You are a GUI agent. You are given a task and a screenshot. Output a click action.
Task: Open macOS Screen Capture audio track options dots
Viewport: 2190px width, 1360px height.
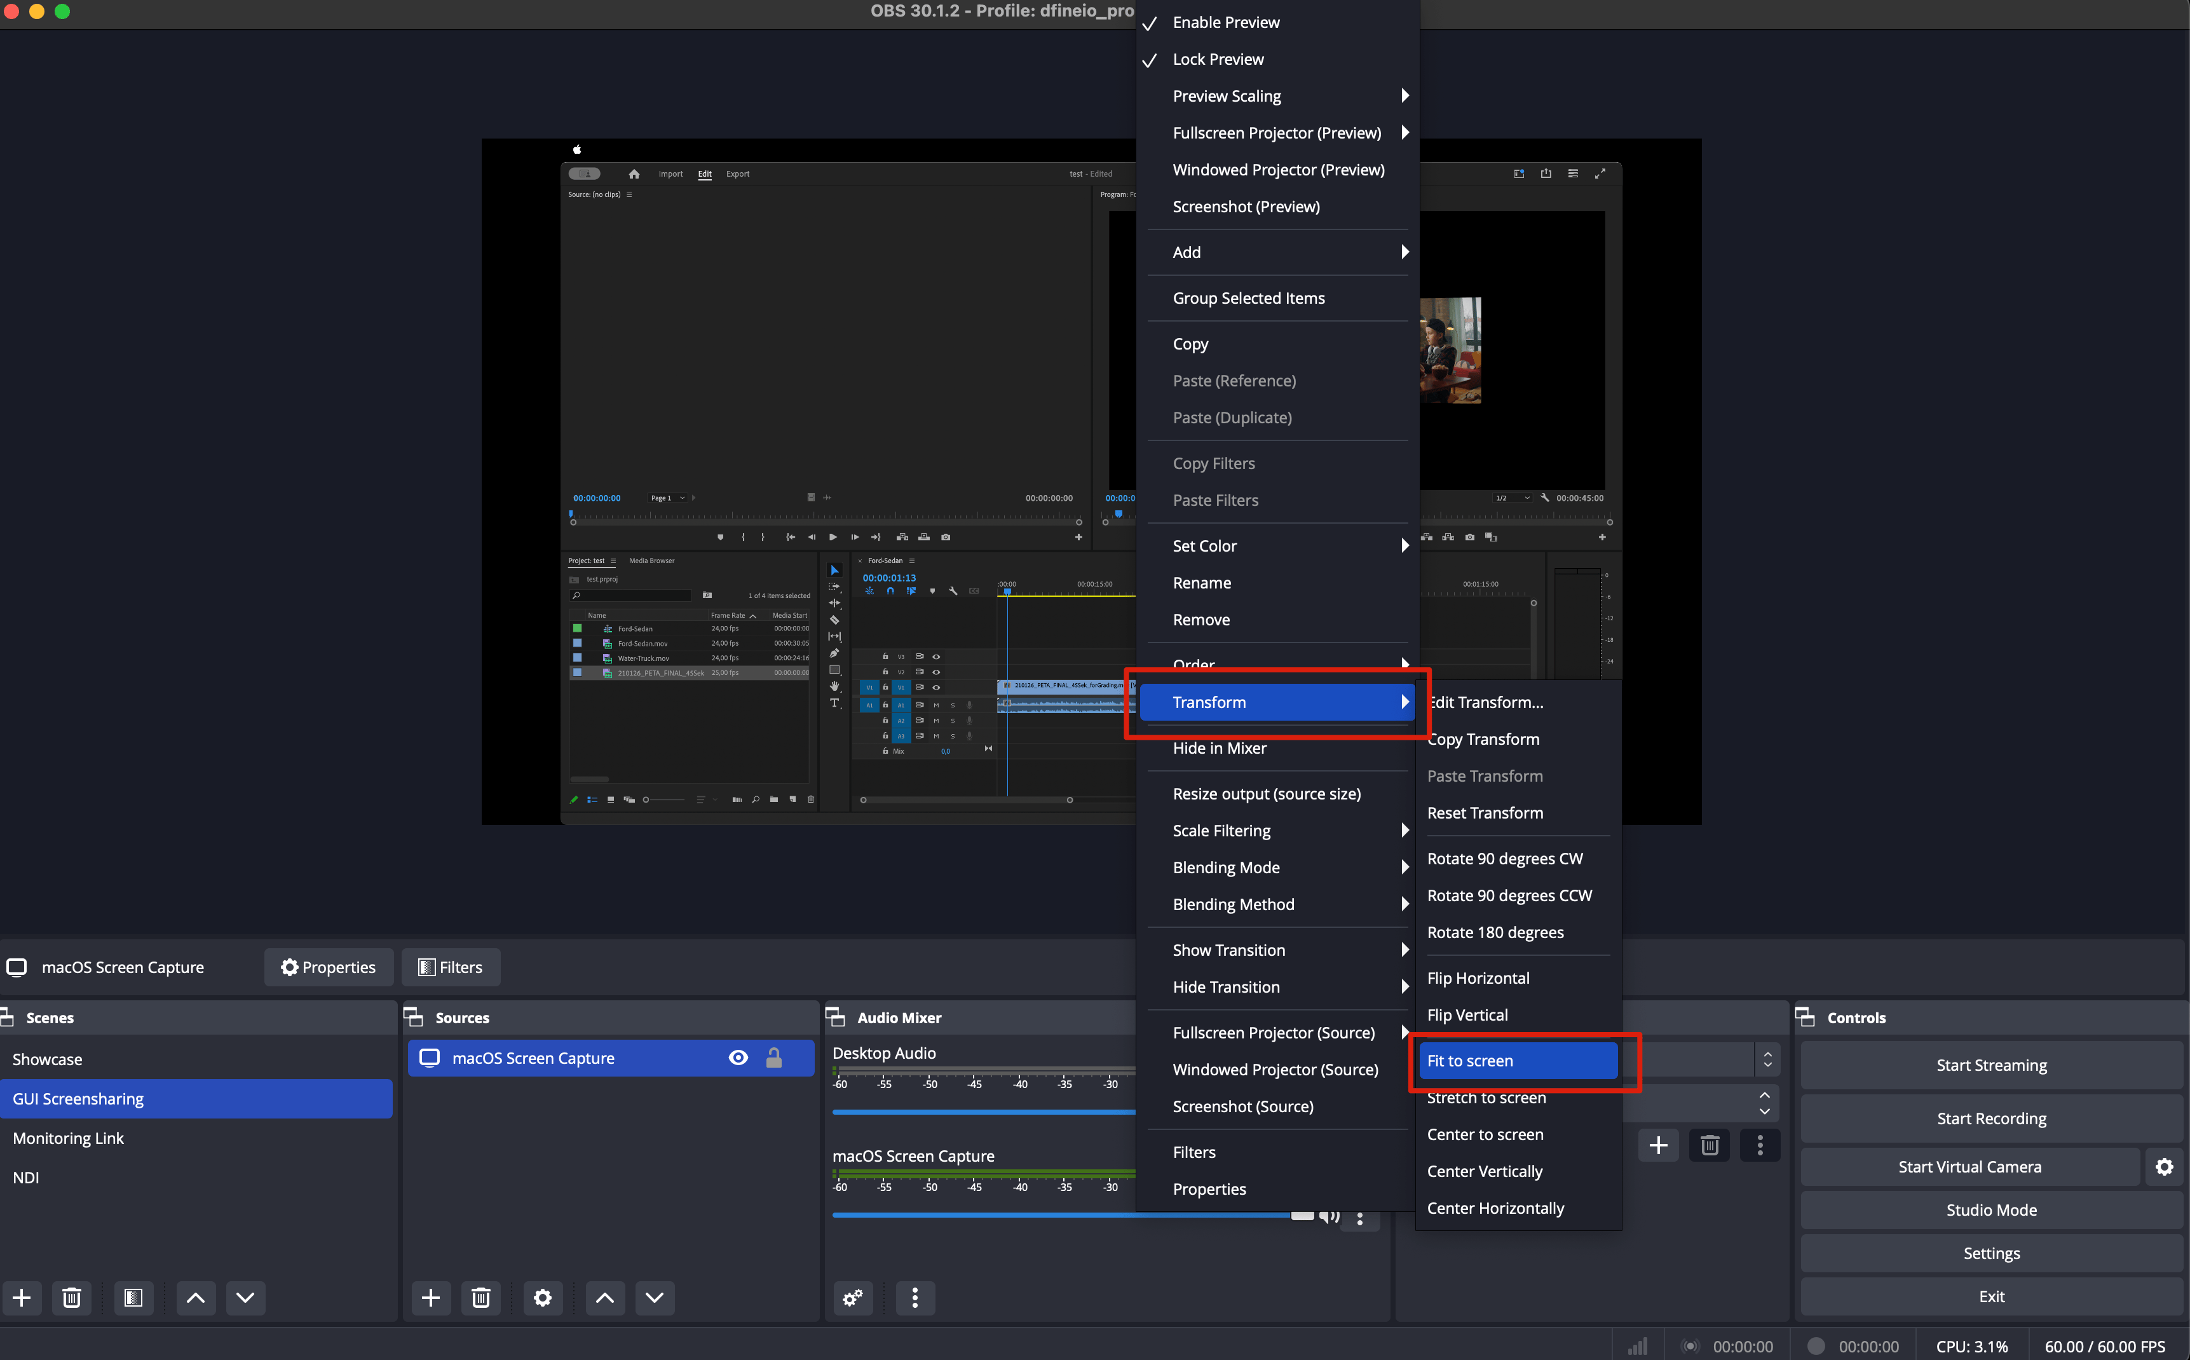click(x=1360, y=1219)
